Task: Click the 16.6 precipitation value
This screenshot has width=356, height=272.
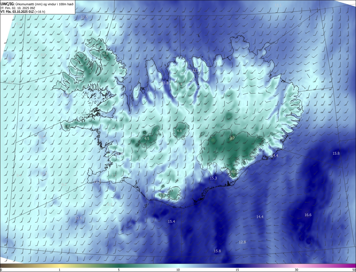Action: coord(308,215)
